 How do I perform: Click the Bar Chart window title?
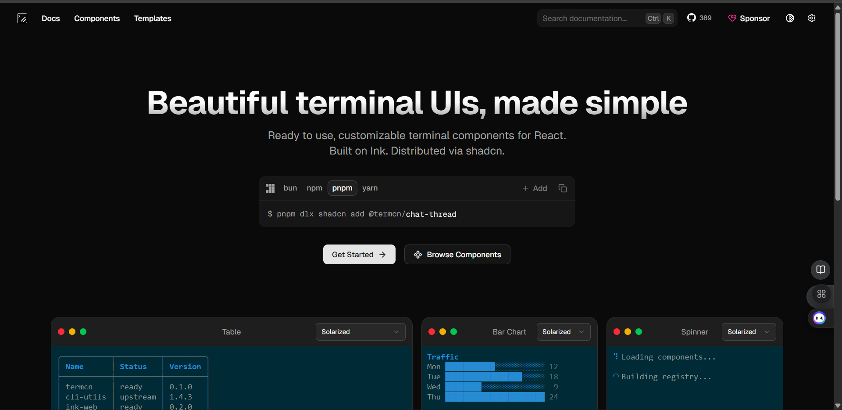pyautogui.click(x=509, y=332)
